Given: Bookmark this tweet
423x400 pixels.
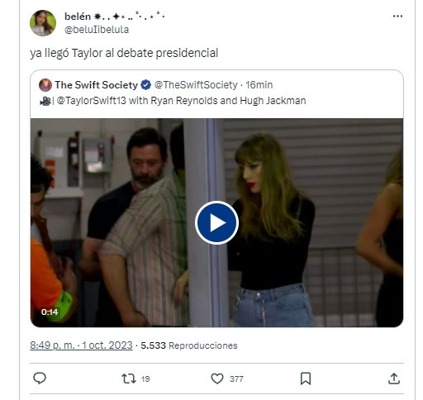Looking at the screenshot, I should (x=306, y=379).
